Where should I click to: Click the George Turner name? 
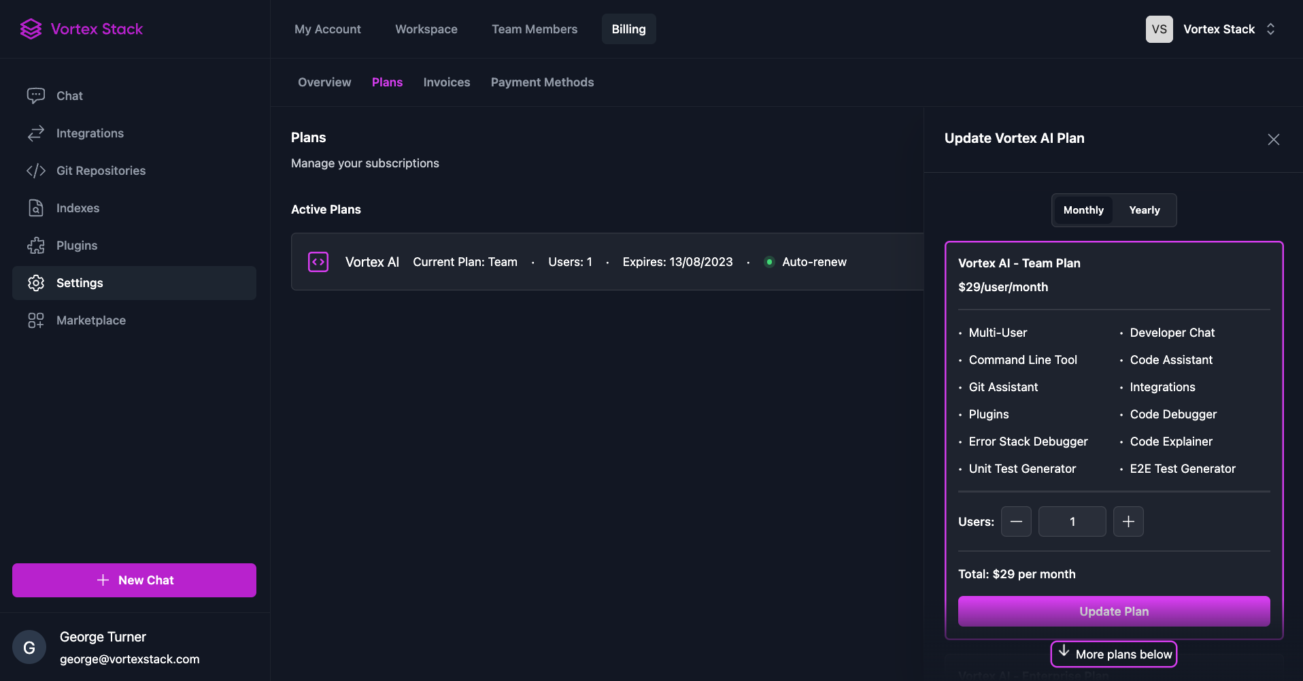point(103,637)
